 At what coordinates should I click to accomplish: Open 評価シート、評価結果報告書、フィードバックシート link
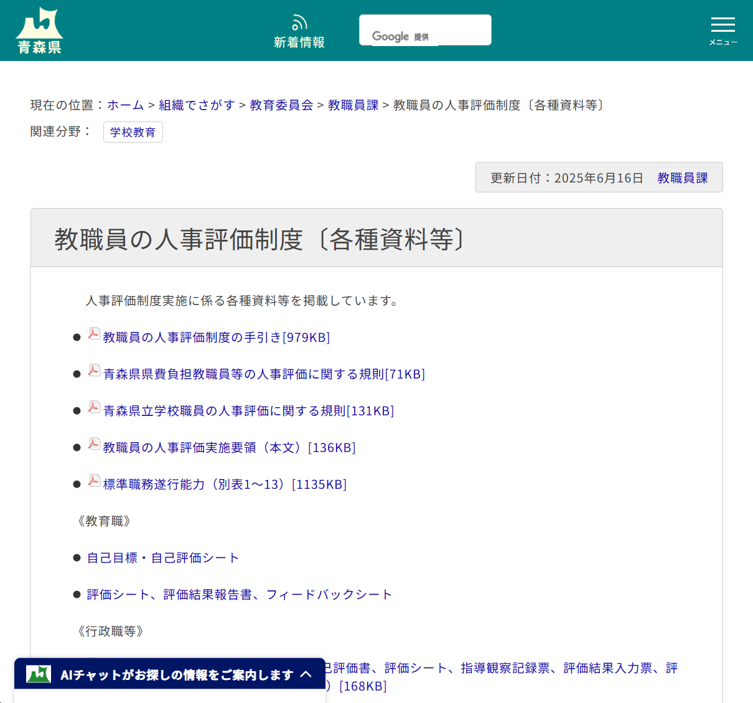pos(239,595)
